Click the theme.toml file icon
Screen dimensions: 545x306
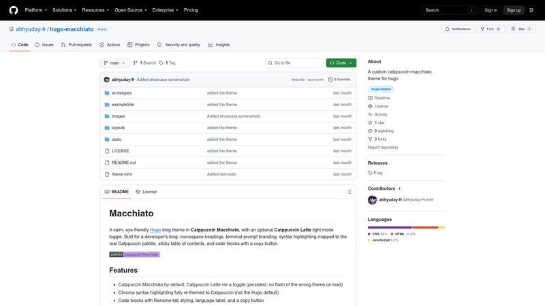coord(107,174)
